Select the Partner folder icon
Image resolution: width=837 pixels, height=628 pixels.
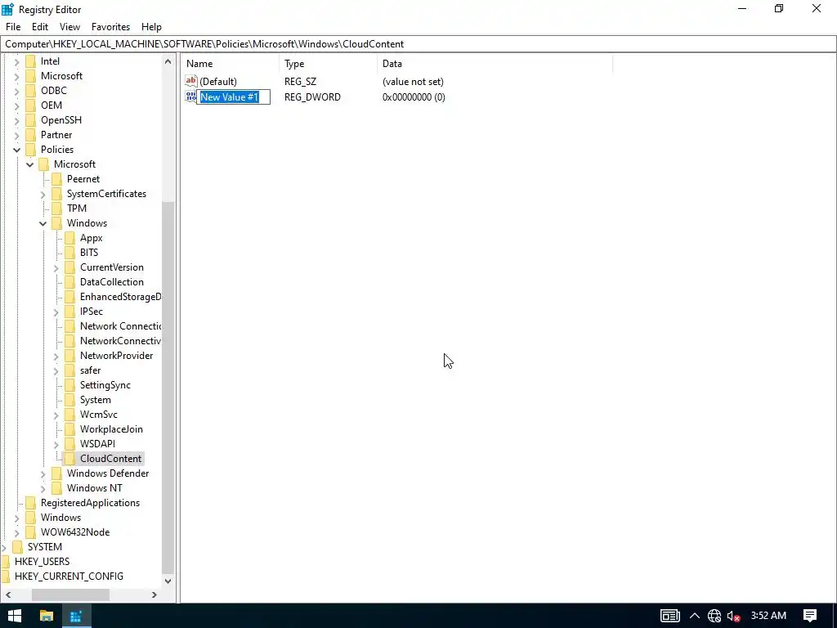pos(31,135)
